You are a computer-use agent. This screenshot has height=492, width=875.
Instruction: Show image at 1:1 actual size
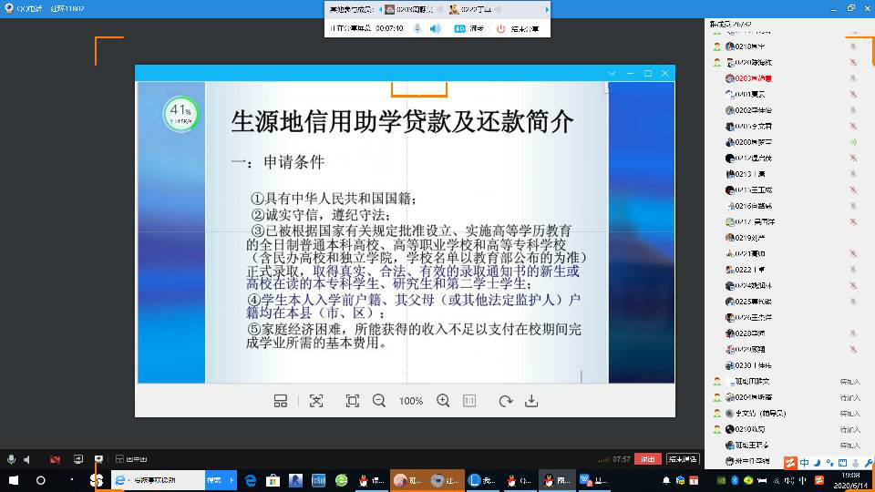point(469,401)
